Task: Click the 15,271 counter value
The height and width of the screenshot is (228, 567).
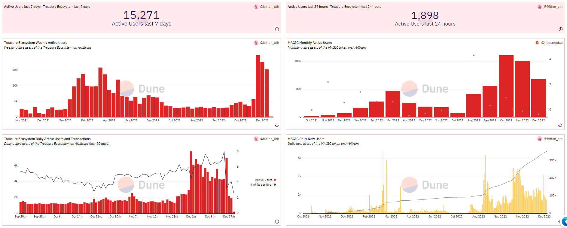Action: [x=141, y=15]
